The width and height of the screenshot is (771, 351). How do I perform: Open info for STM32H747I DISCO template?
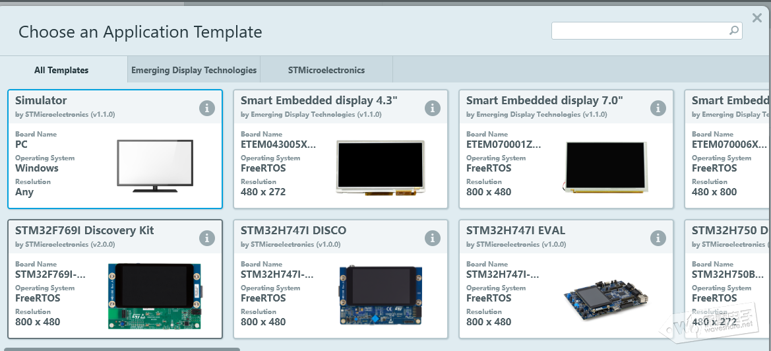[x=432, y=238]
